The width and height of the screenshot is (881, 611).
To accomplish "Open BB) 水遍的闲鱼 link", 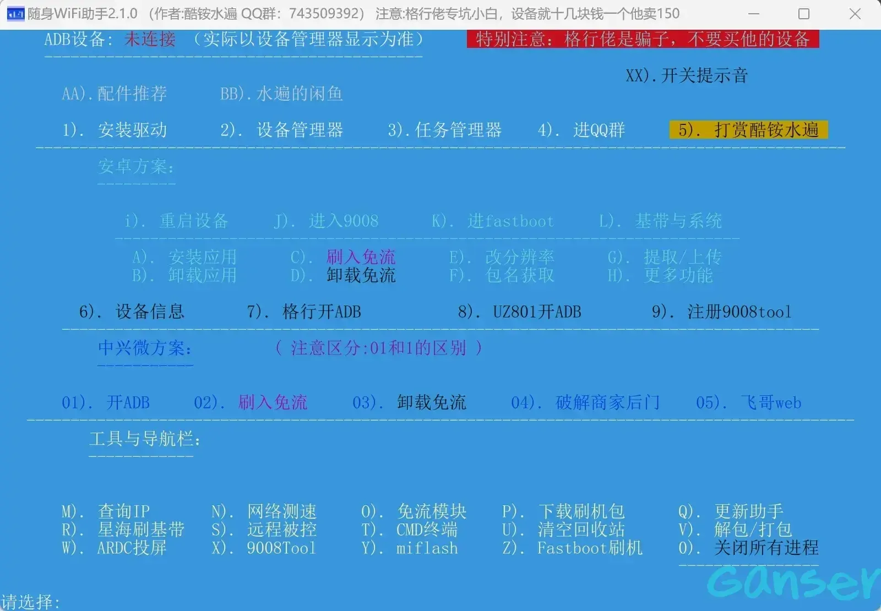I will [x=281, y=94].
